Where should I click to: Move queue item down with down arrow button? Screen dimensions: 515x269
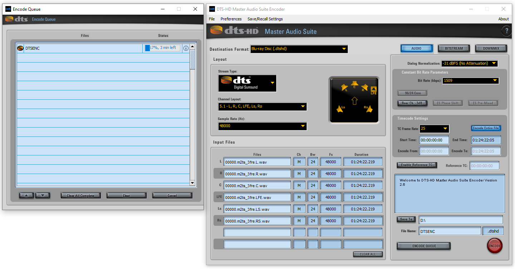[43, 195]
